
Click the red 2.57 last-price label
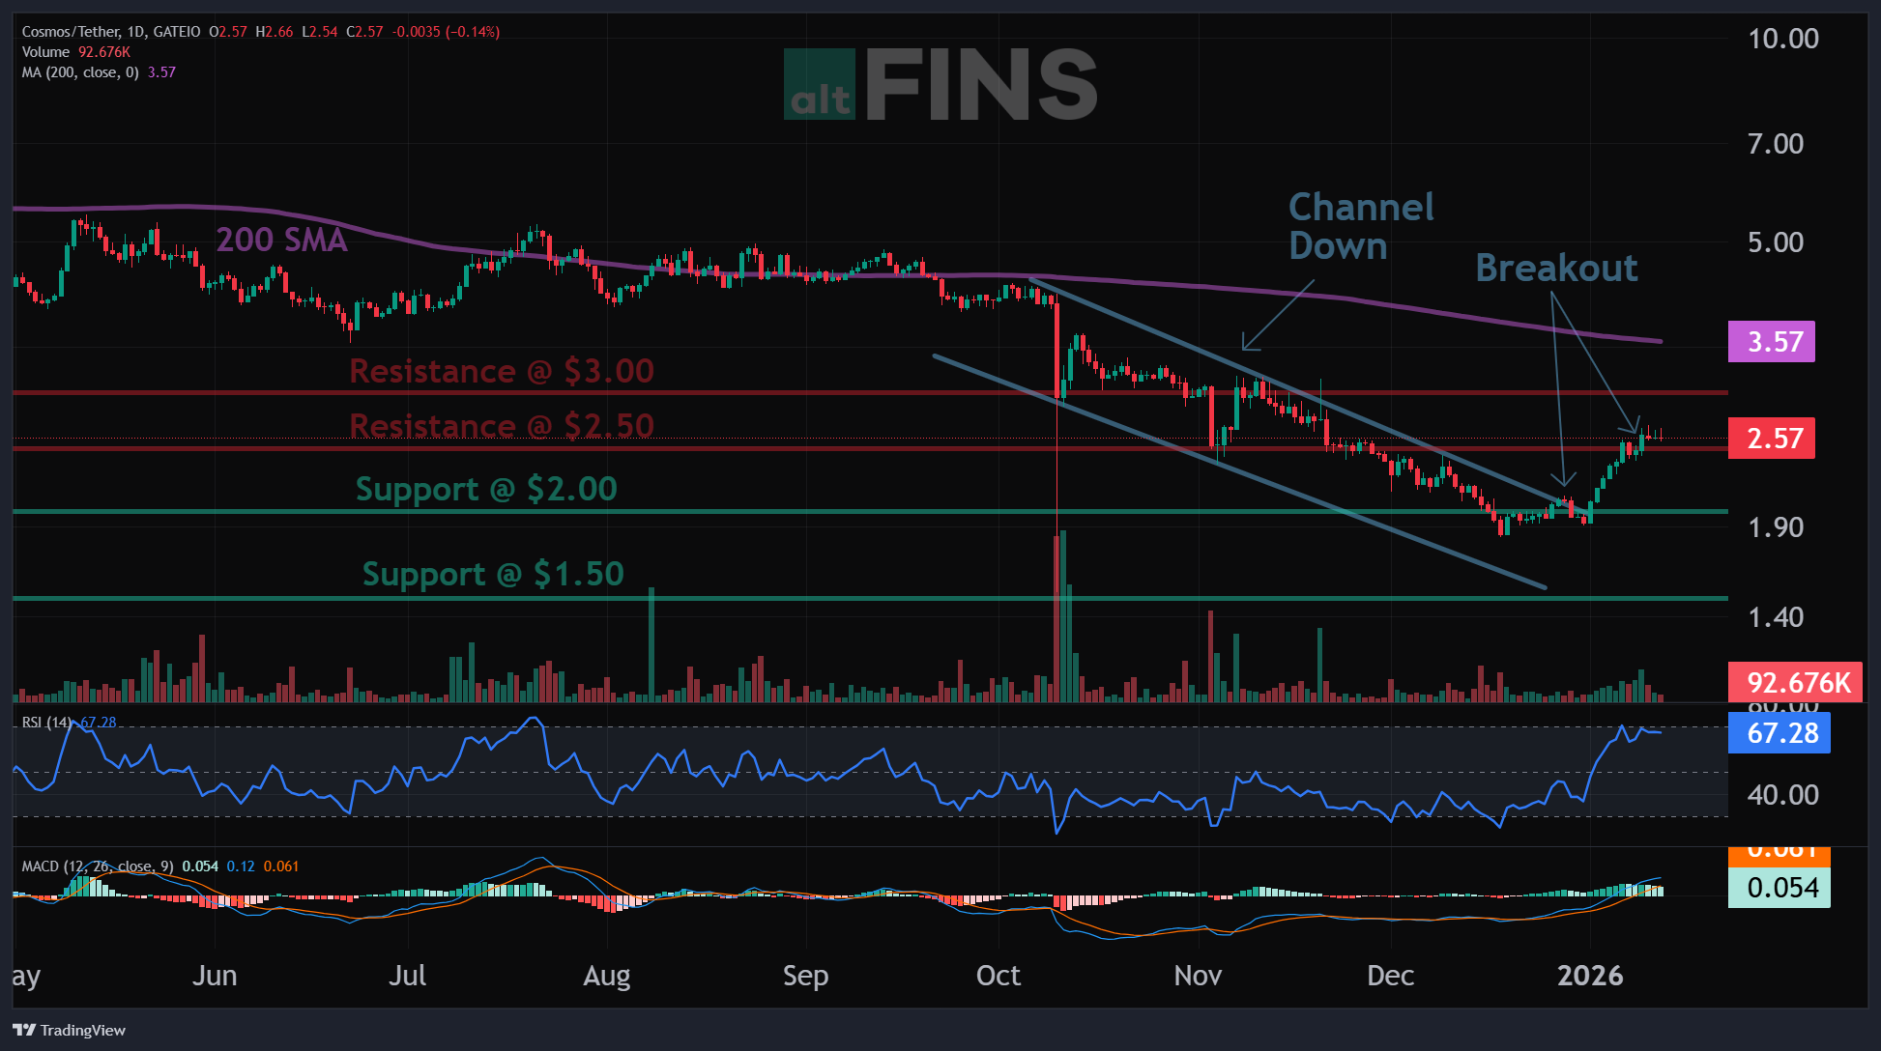[1771, 439]
